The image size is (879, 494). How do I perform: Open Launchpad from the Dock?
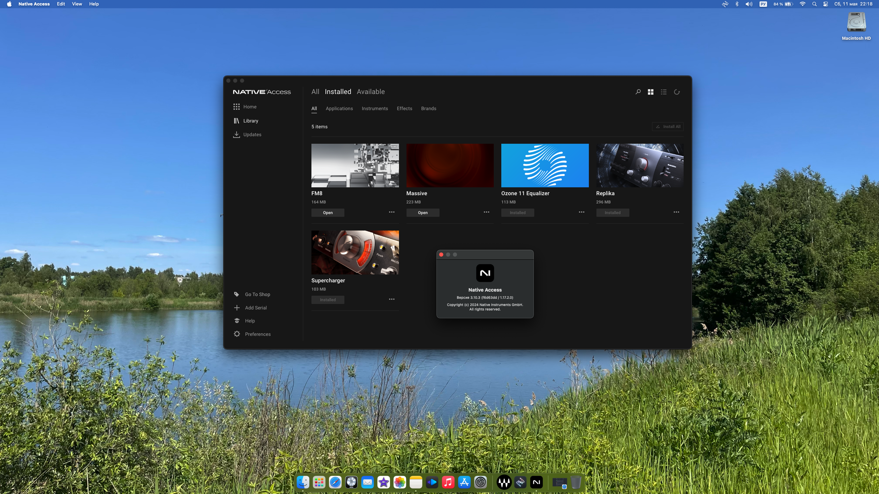[x=319, y=483]
